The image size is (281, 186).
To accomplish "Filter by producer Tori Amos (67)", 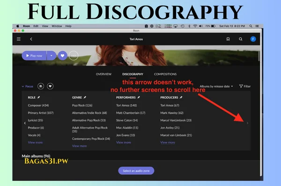I will tap(170, 105).
